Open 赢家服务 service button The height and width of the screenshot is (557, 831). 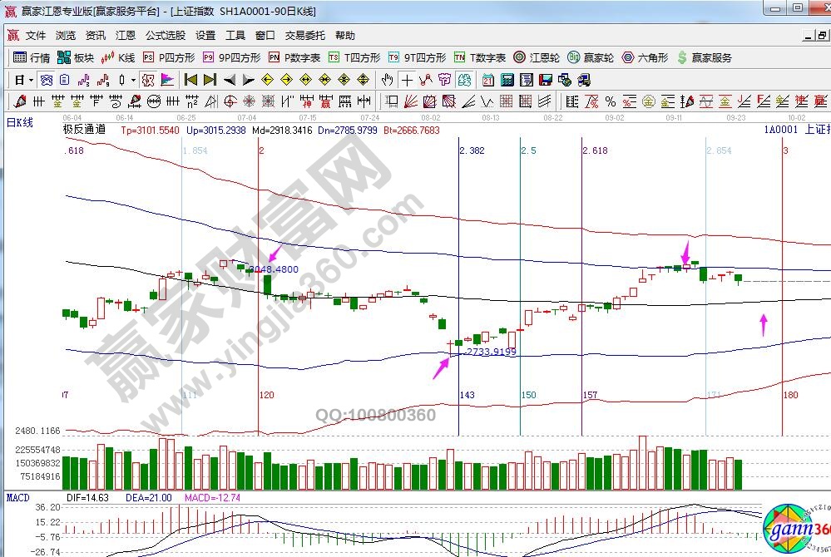tap(705, 57)
